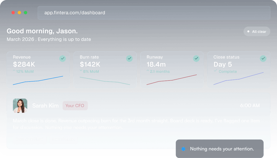Click the $142K burn rate value
Viewport: 277px width, 158px height.
tap(90, 64)
